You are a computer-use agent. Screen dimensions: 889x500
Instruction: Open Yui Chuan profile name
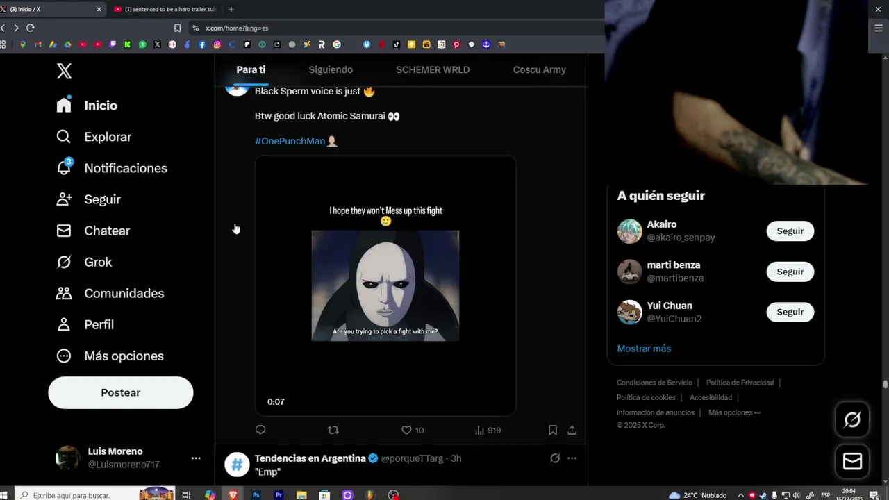[x=670, y=306]
